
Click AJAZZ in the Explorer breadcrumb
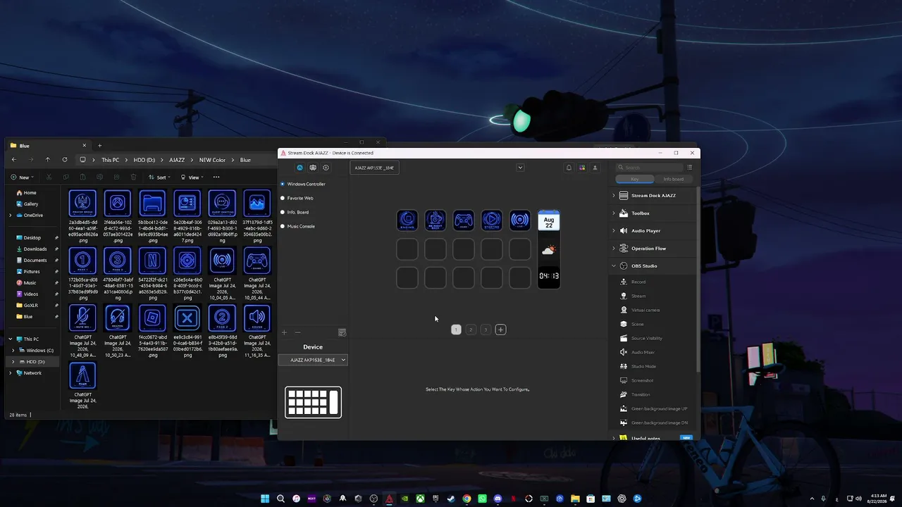[177, 160]
